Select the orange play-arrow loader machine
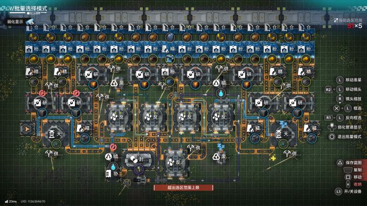Viewport: 367px width, 206px height. 28,129
